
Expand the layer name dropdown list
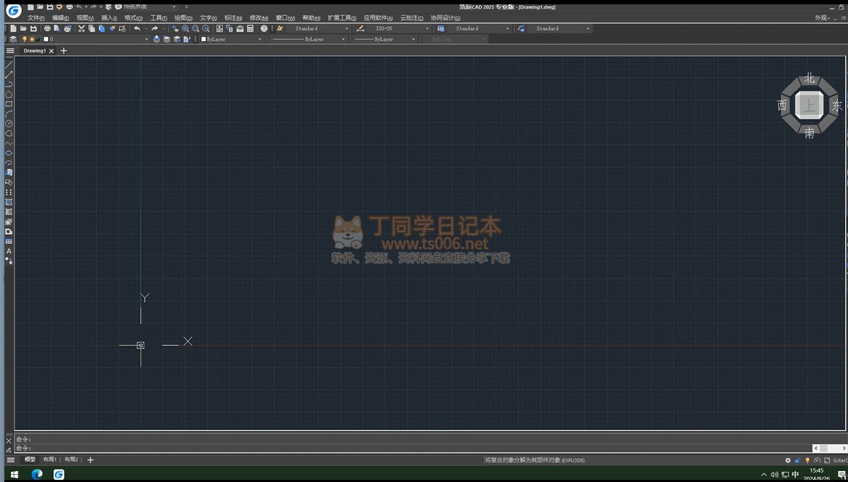tap(144, 39)
